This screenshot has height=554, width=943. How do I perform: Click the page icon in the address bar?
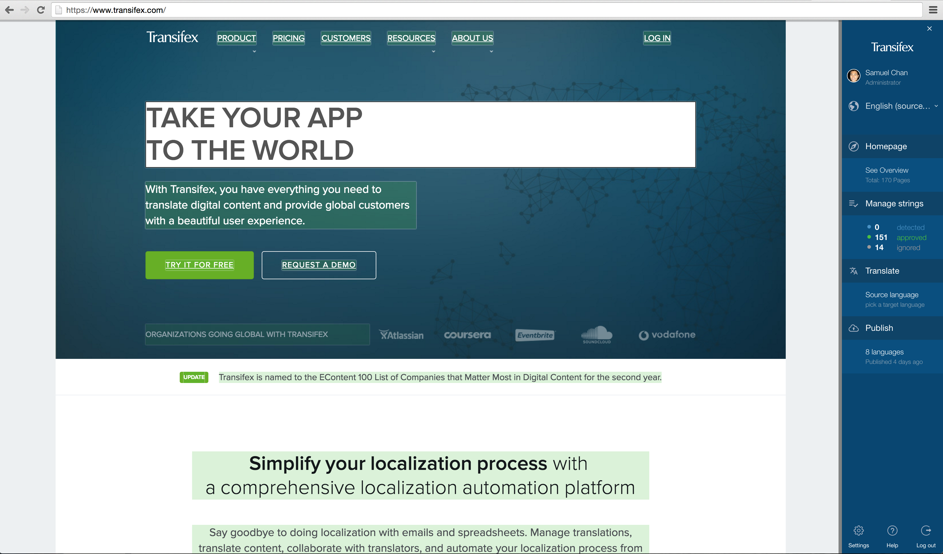[x=58, y=10]
